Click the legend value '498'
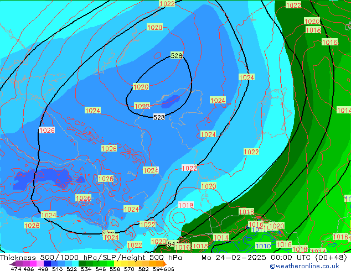The image size is (351, 271). pos(43,269)
